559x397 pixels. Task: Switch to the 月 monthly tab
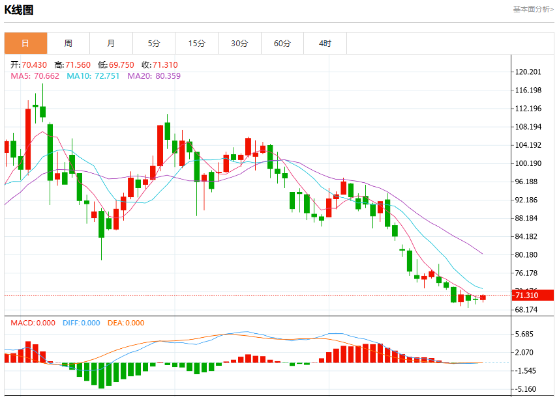(112, 44)
